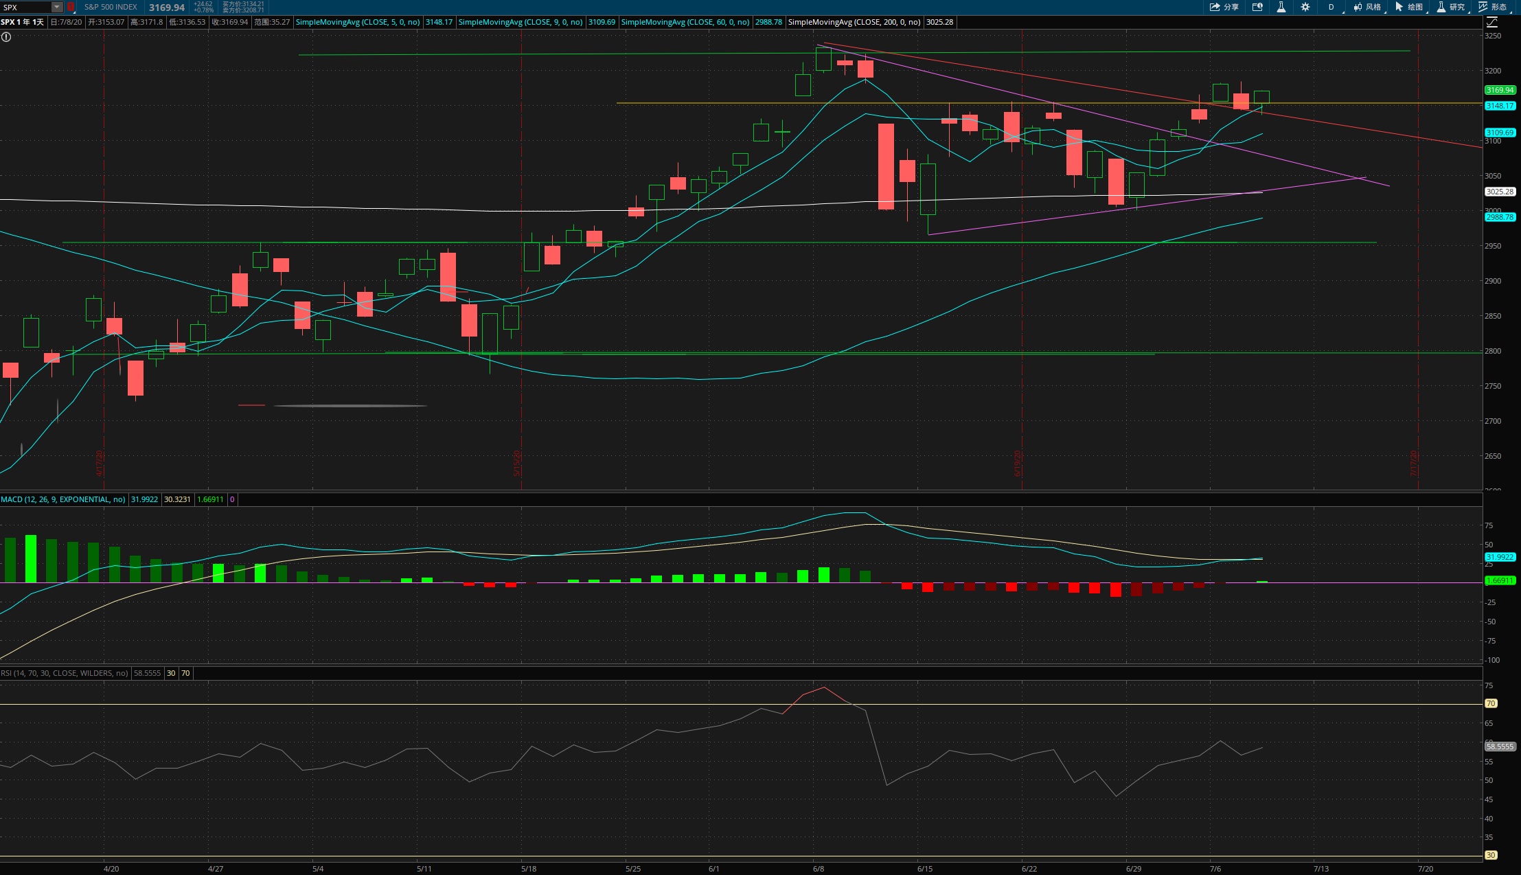Select SimpleMovingAvg (CLOSE, 200, 0, no) label
The image size is (1521, 875).
click(854, 22)
